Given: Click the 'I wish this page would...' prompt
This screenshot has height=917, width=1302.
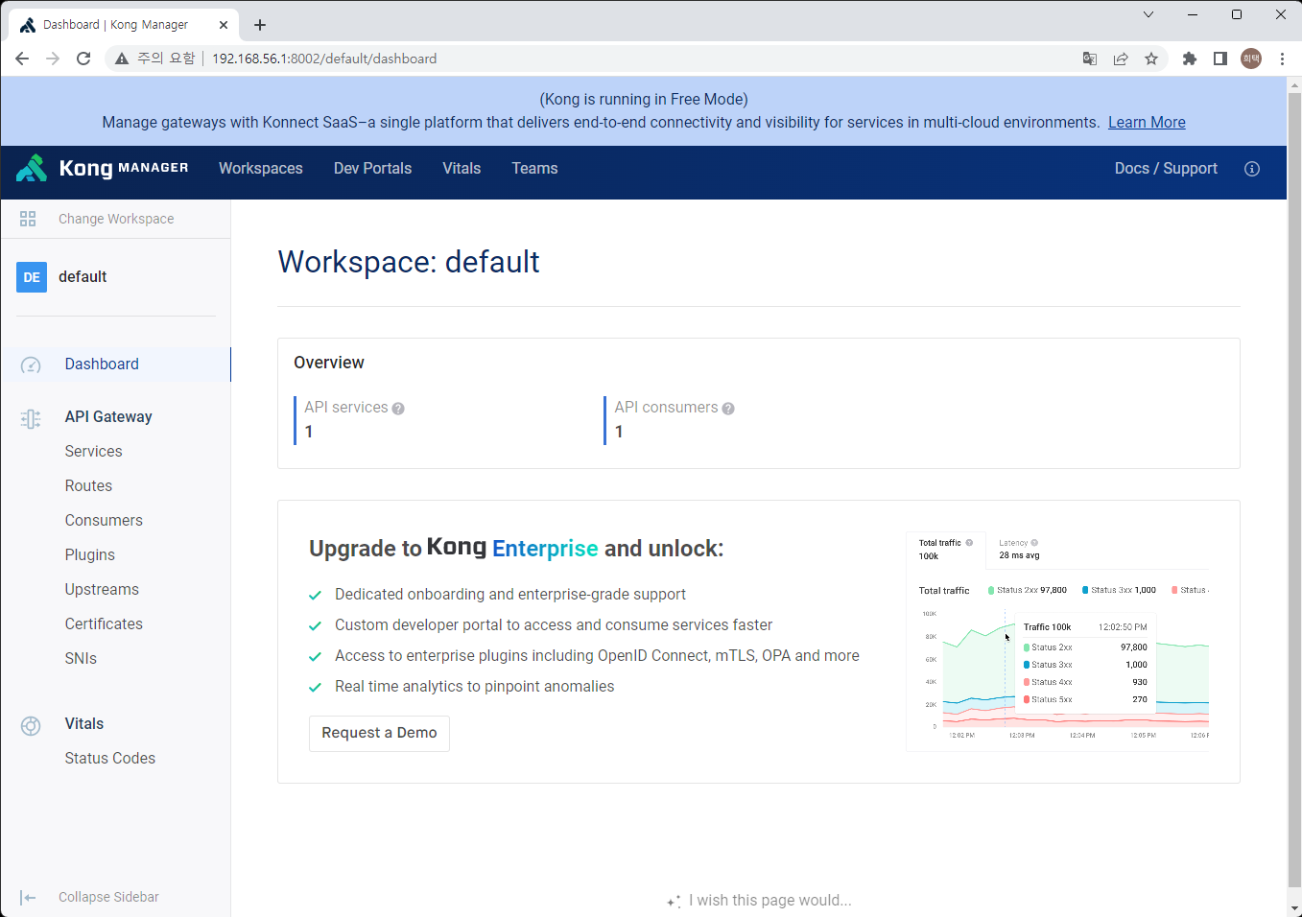Looking at the screenshot, I should [x=769, y=900].
